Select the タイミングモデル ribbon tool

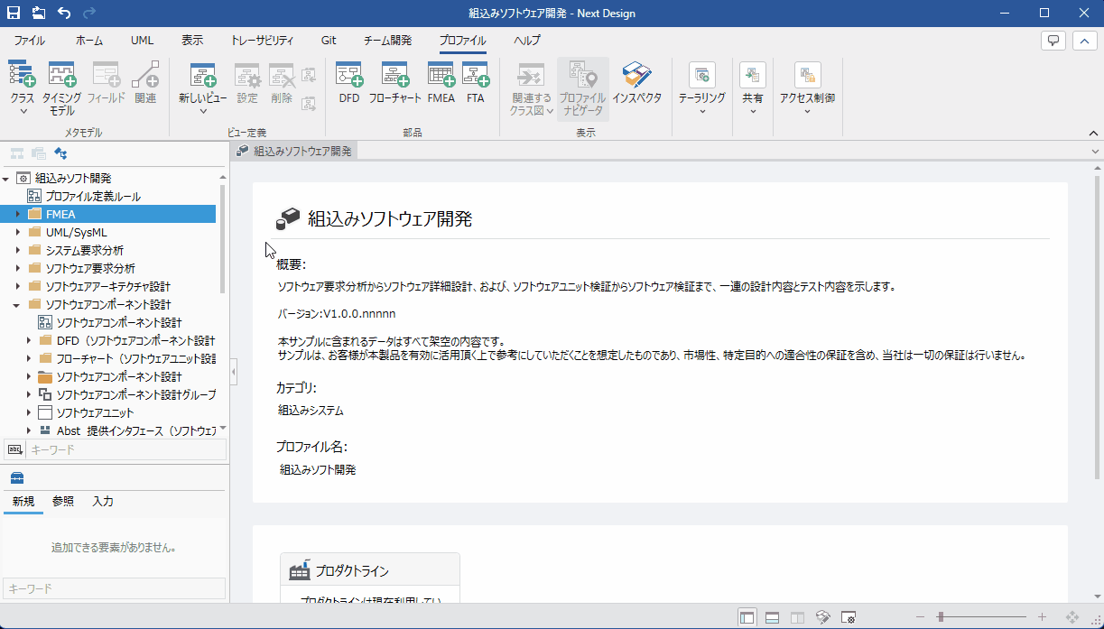point(61,89)
